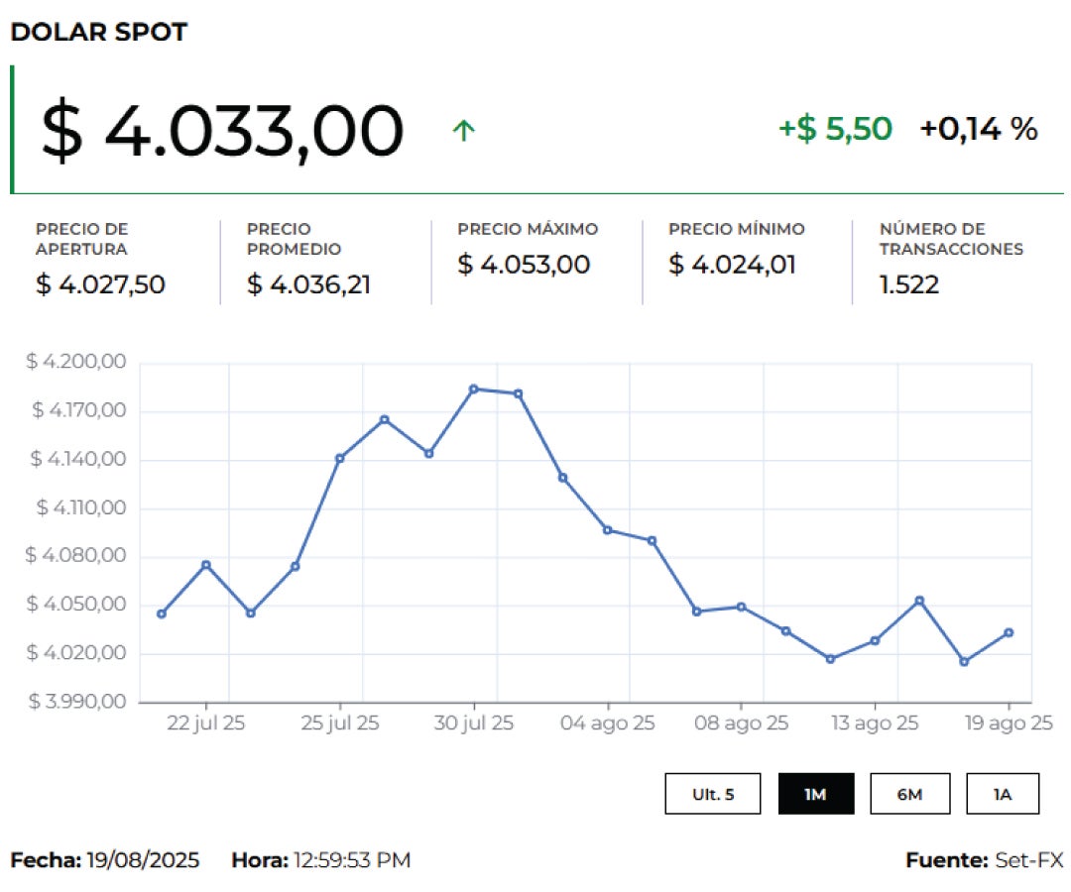Click the DOLAR SPOT heading
Screen dimensions: 1071x892
98,32
